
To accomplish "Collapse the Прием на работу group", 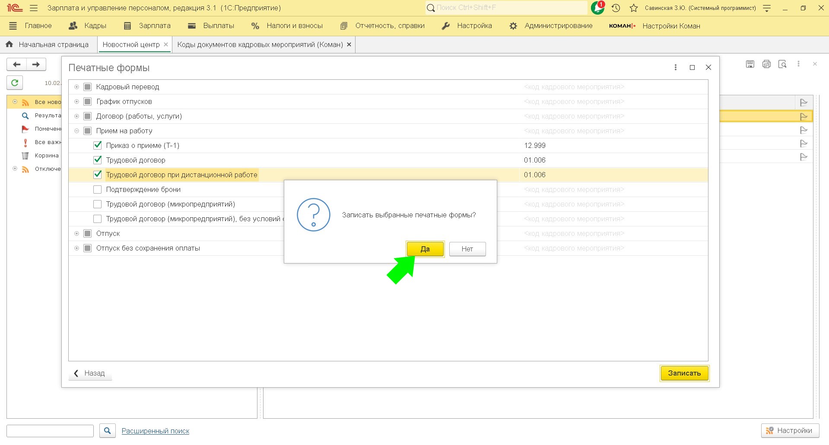I will pos(76,131).
